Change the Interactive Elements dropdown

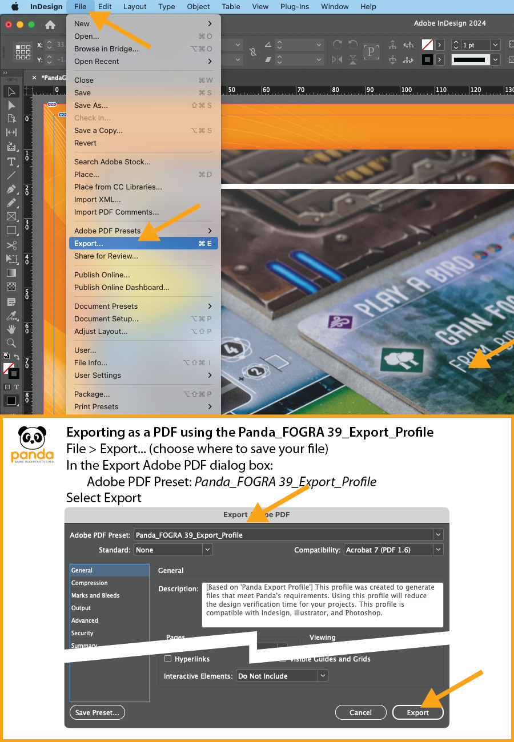[x=323, y=676]
